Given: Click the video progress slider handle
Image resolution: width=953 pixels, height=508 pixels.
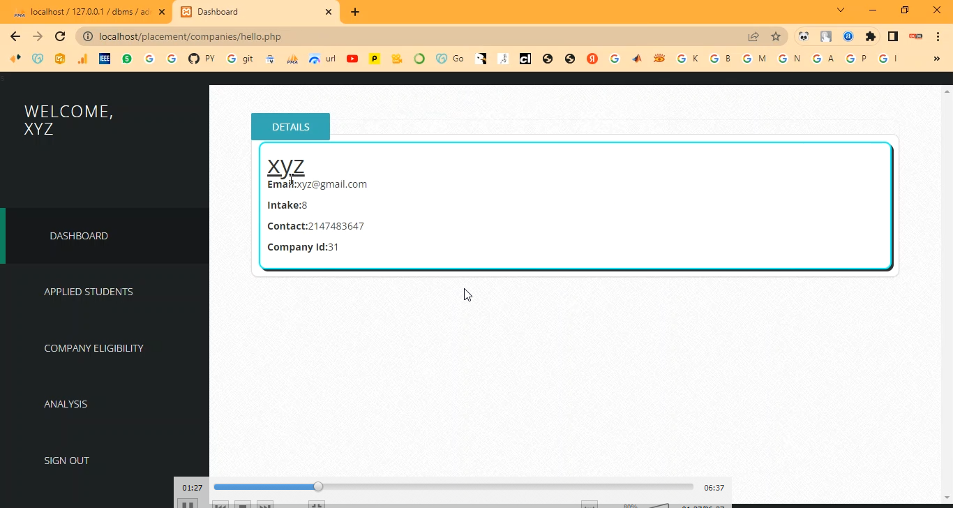Looking at the screenshot, I should click(318, 487).
